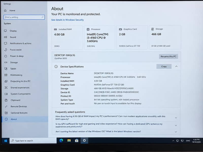The height and width of the screenshot is (152, 203).
Task: Click the ENG language indicator
Action: [x=188, y=141]
